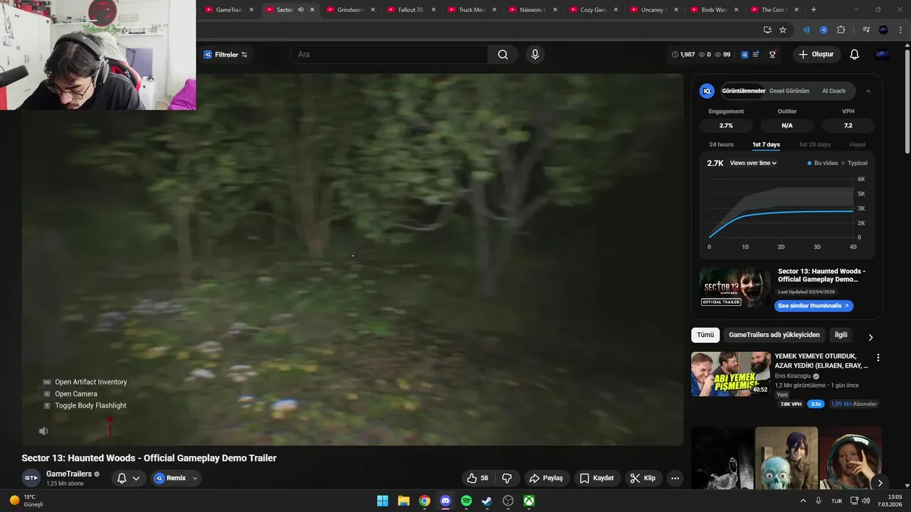Select the Tümü filter chip
Viewport: 911px width, 512px height.
pos(705,335)
